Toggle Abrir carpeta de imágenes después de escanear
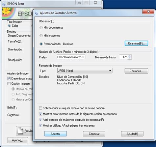The height and width of the screenshot is (147, 156). 40,120
